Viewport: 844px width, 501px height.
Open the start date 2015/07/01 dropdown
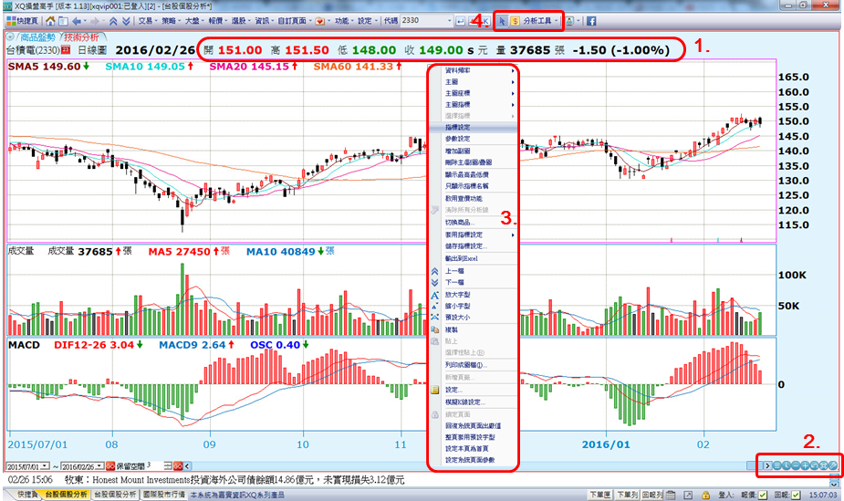pyautogui.click(x=46, y=466)
